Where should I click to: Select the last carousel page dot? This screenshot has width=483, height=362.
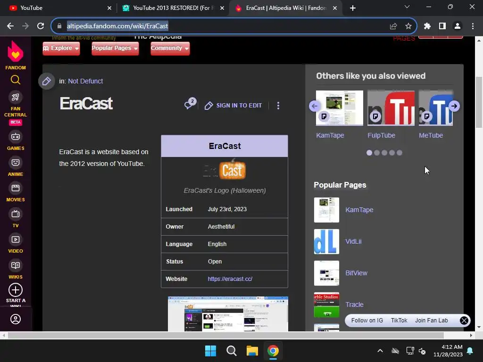(x=399, y=153)
